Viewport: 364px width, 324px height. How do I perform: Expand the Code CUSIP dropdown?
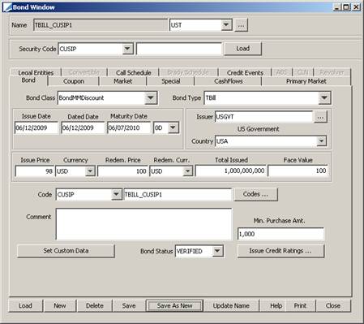coord(116,194)
